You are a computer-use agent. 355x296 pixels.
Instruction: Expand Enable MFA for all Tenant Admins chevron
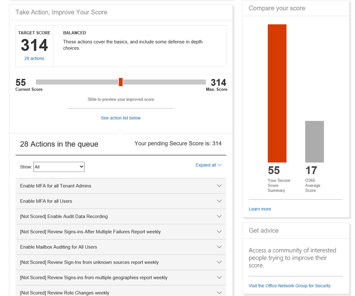[x=219, y=186]
